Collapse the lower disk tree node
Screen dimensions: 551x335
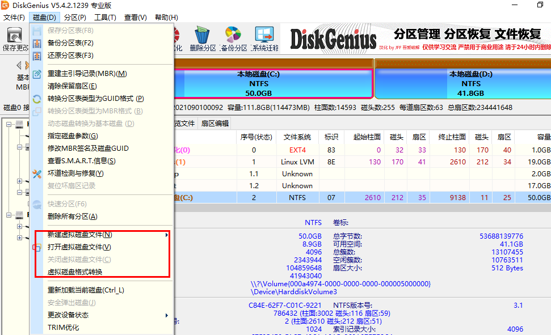tap(9, 215)
